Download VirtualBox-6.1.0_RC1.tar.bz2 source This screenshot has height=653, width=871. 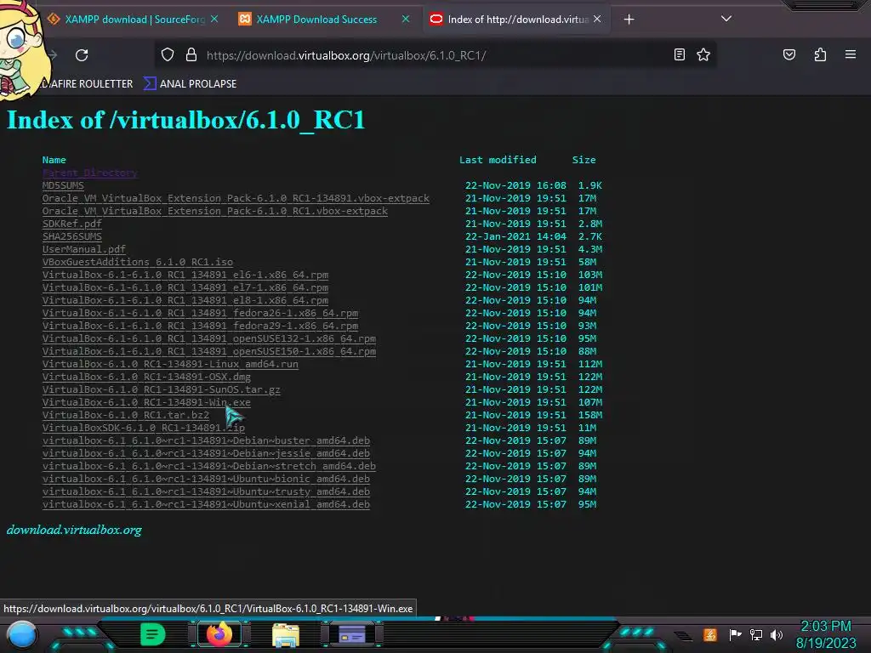(126, 415)
